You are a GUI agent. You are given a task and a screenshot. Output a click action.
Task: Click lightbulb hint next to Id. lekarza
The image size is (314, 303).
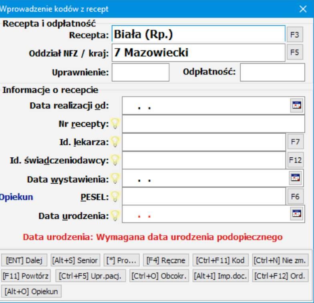click(x=115, y=142)
